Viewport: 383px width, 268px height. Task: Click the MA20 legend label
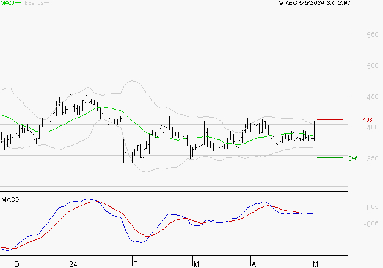click(7, 3)
